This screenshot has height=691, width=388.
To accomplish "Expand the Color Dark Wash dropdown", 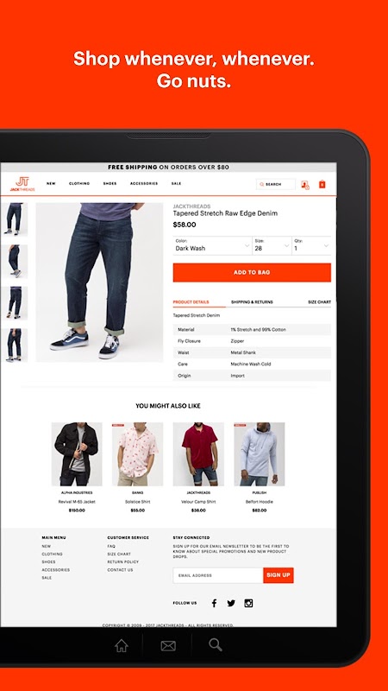I will click(x=212, y=245).
